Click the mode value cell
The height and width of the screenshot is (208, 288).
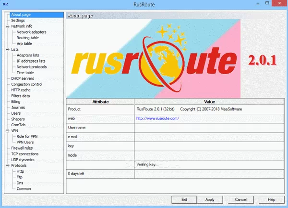point(209,155)
